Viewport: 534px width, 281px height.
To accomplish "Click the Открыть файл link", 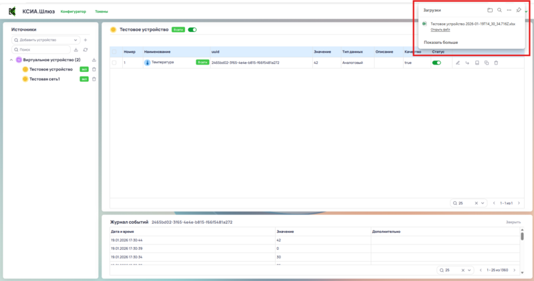I will 440,30.
